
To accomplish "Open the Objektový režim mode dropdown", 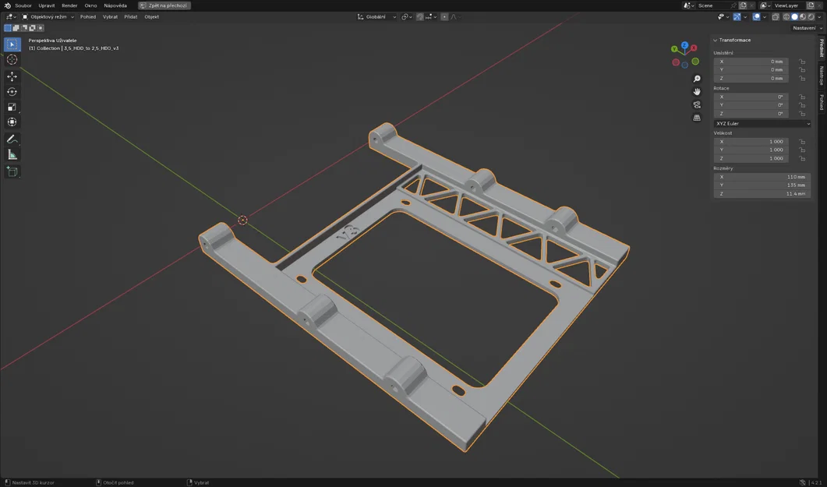I will click(x=48, y=17).
